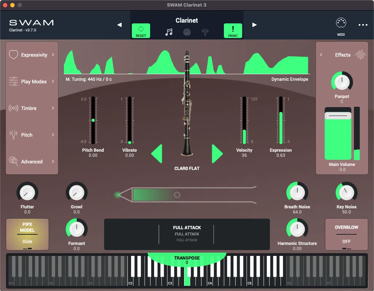Open the Advanced settings panel

click(31, 162)
